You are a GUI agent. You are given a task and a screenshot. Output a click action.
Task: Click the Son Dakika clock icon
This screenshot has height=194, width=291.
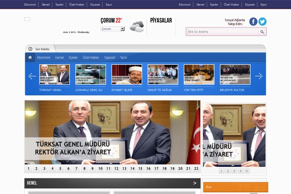(30, 49)
